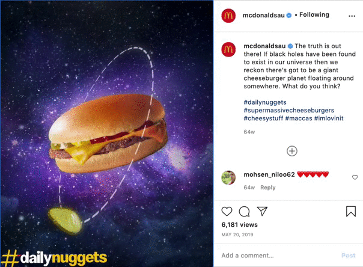Toggle the Following button
The width and height of the screenshot is (363, 267).
tap(314, 15)
